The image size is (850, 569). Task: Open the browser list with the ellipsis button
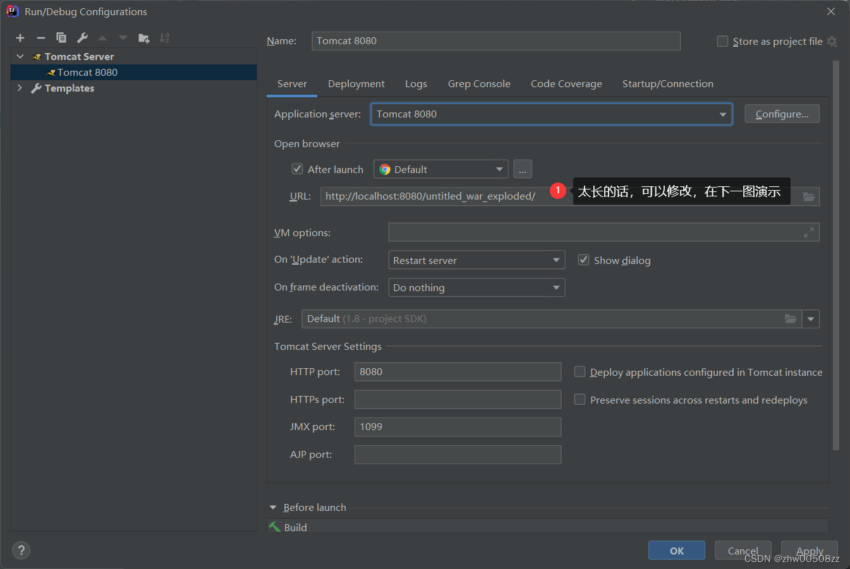(x=523, y=169)
